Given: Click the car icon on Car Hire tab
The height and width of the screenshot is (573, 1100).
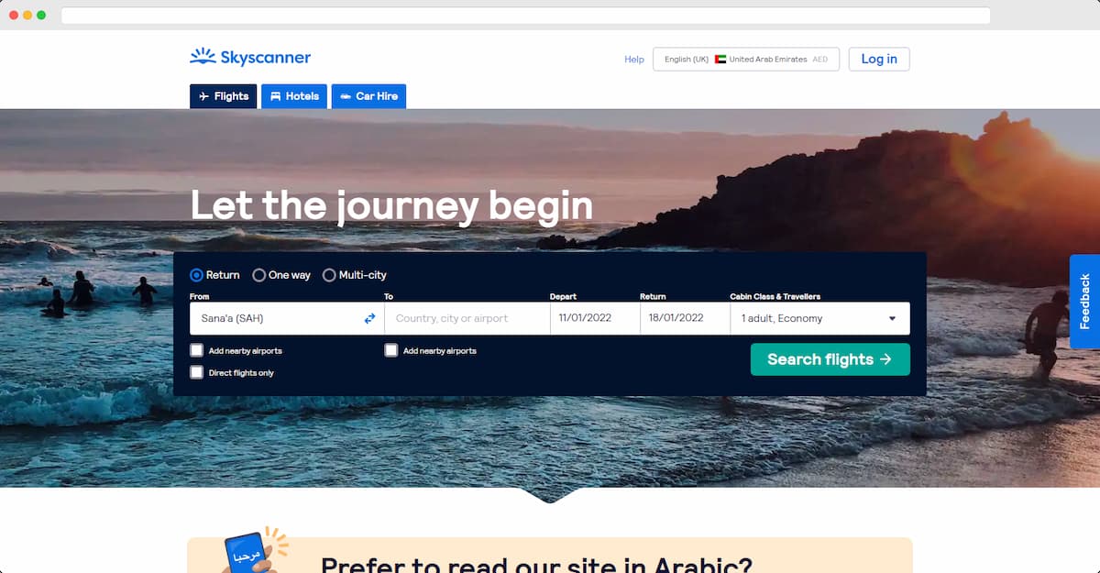Looking at the screenshot, I should 346,96.
